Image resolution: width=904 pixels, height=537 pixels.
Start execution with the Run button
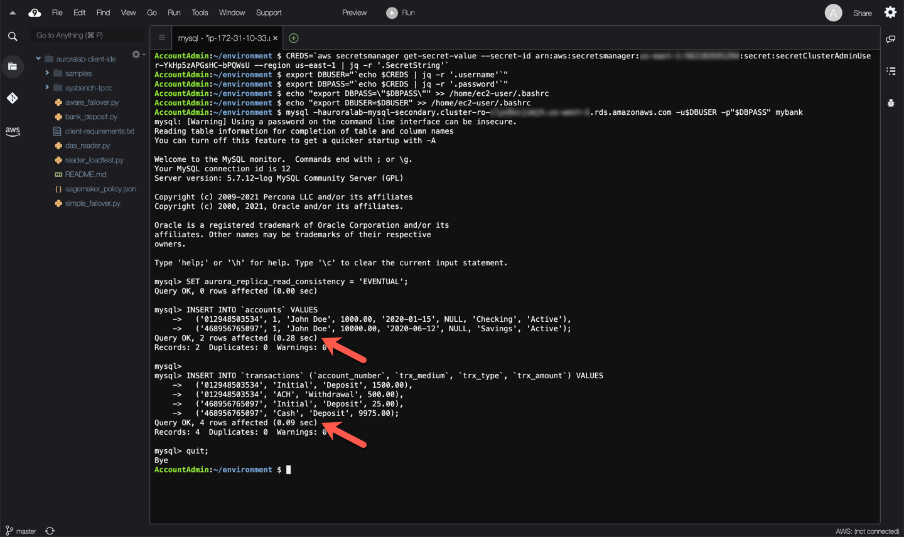coord(400,12)
